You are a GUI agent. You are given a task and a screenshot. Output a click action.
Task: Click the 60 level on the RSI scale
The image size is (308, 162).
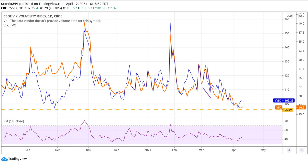286,130
